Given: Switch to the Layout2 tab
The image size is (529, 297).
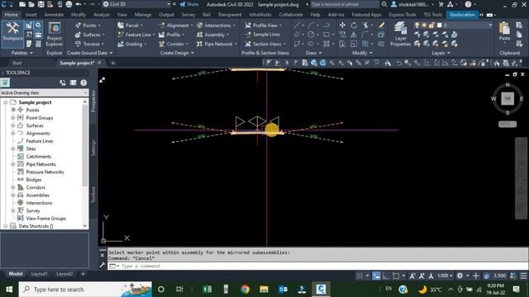Looking at the screenshot, I should pos(64,274).
